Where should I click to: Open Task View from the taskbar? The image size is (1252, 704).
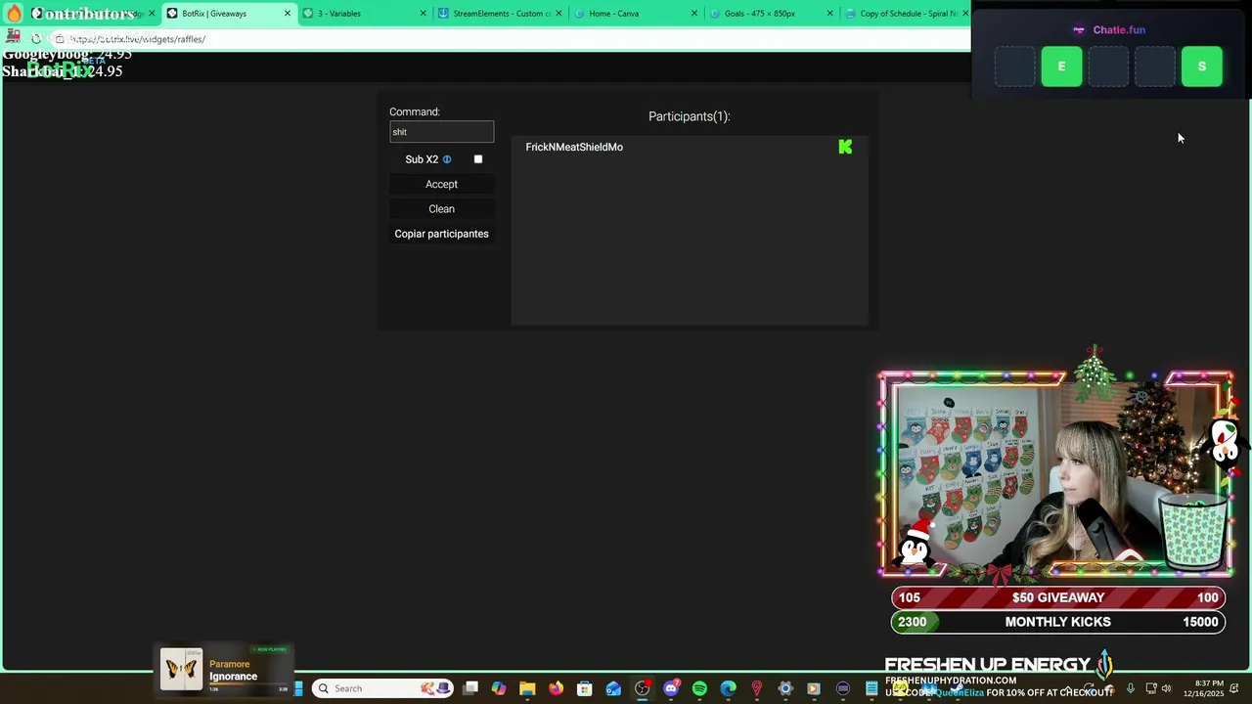coord(470,688)
